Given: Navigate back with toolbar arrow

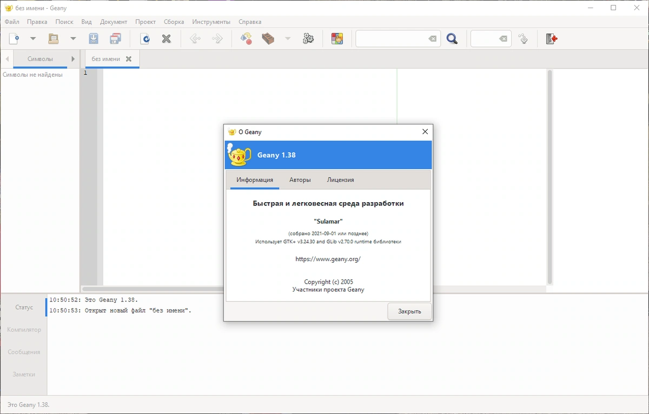Looking at the screenshot, I should 195,39.
